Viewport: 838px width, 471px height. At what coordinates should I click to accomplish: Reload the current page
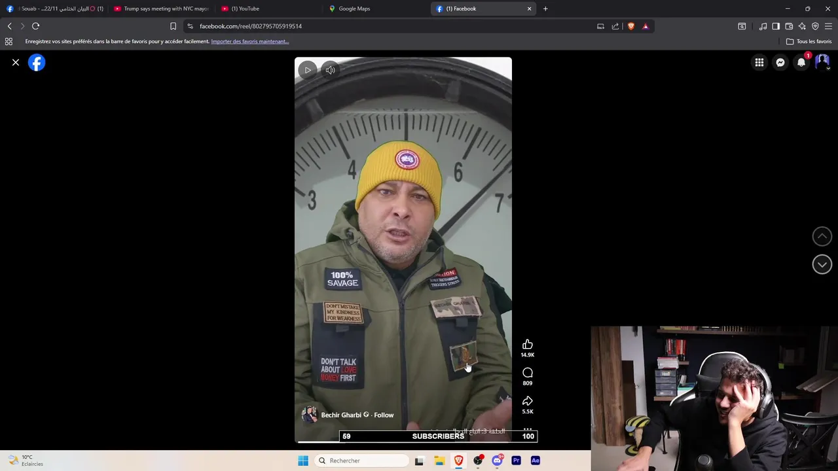tap(36, 26)
